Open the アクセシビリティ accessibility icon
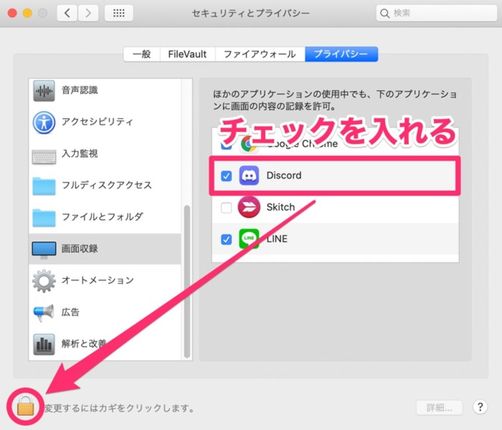This screenshot has height=430, width=502. [x=44, y=123]
